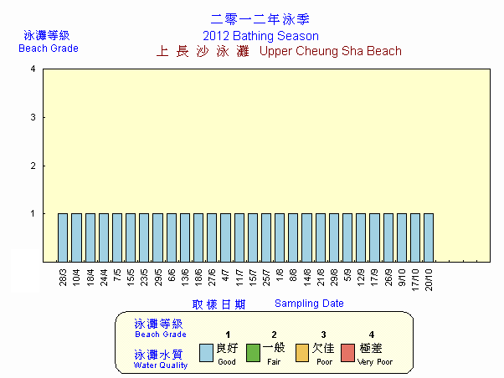This screenshot has width=504, height=378.
Task: Click the 'Fair' legend text
Action: coord(274,362)
